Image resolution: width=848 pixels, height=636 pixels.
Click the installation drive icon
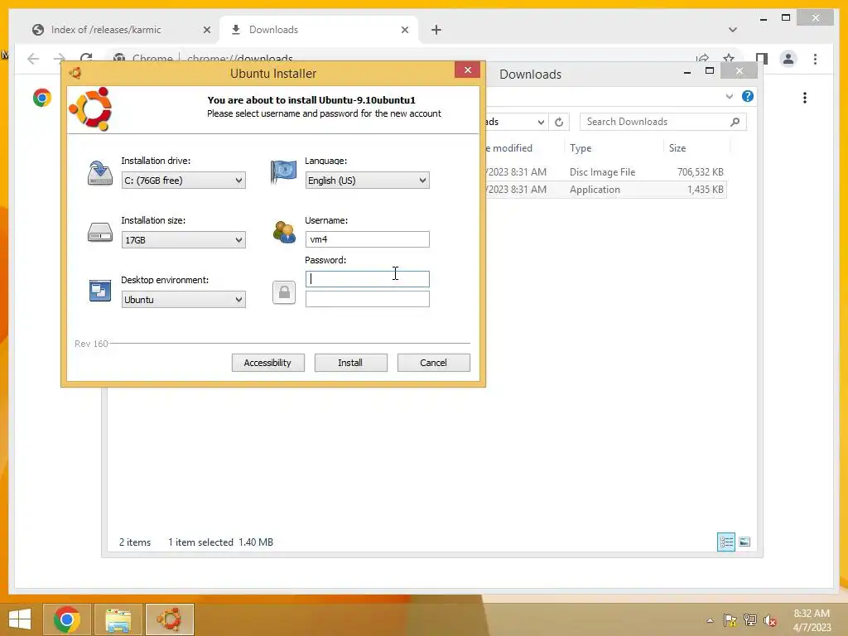pos(100,173)
